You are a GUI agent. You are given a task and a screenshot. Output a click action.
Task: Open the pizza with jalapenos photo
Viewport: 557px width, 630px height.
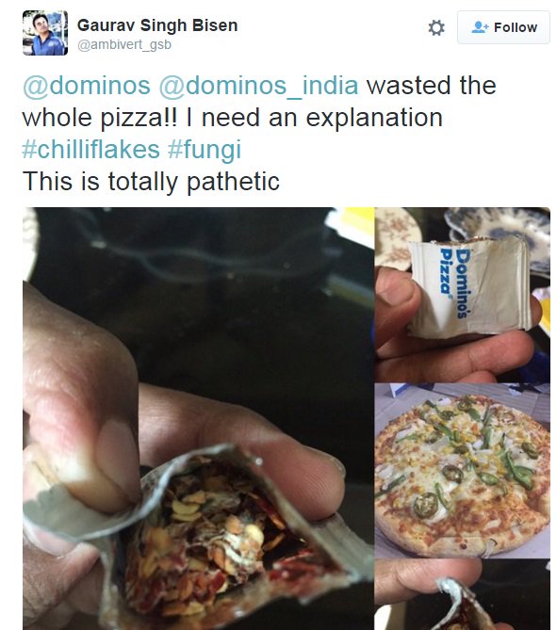463,471
